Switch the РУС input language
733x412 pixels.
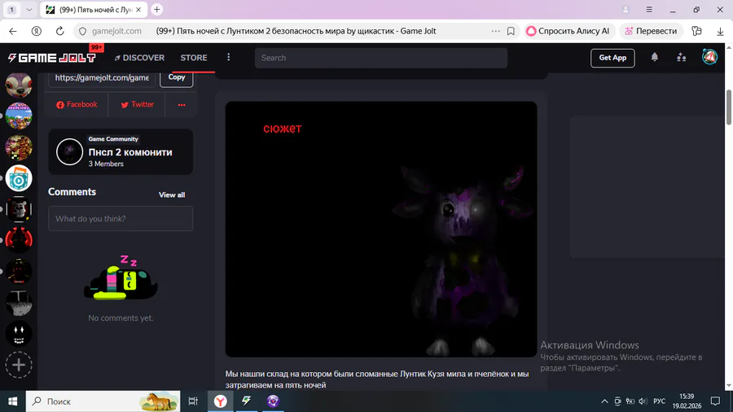point(659,401)
